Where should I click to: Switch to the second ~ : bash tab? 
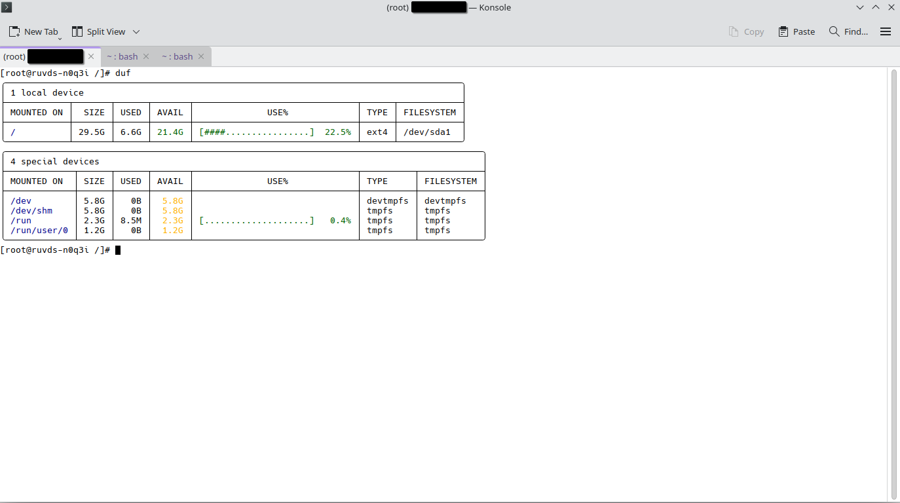(x=122, y=56)
